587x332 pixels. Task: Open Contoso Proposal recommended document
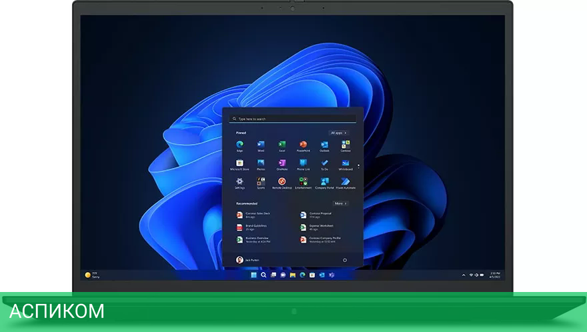tap(316, 215)
